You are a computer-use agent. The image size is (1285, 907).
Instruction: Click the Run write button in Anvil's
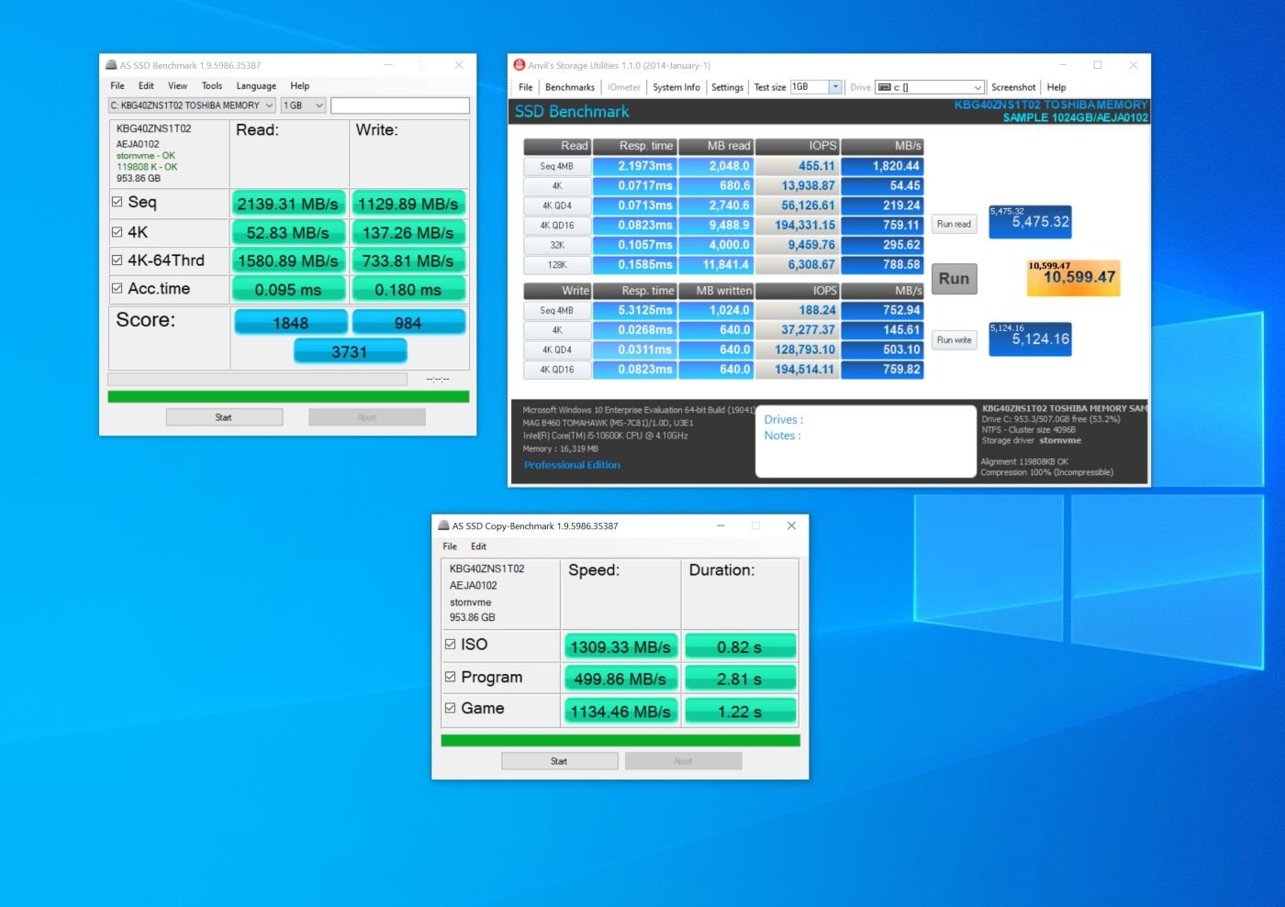(x=954, y=340)
